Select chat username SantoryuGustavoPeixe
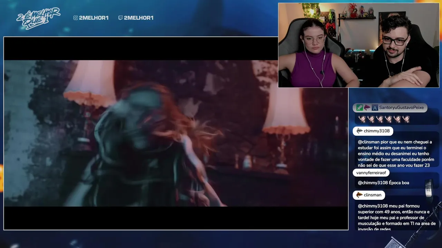 point(401,108)
